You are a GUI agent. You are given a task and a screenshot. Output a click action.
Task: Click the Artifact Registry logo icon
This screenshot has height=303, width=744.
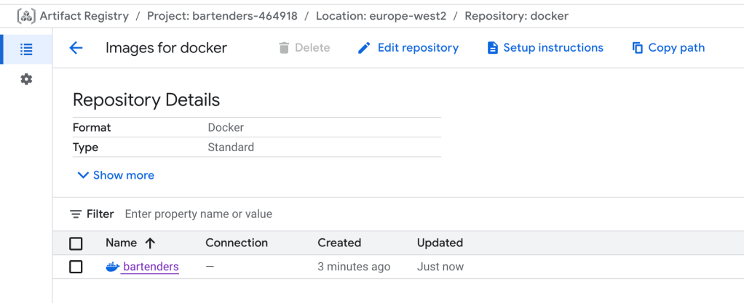26,16
